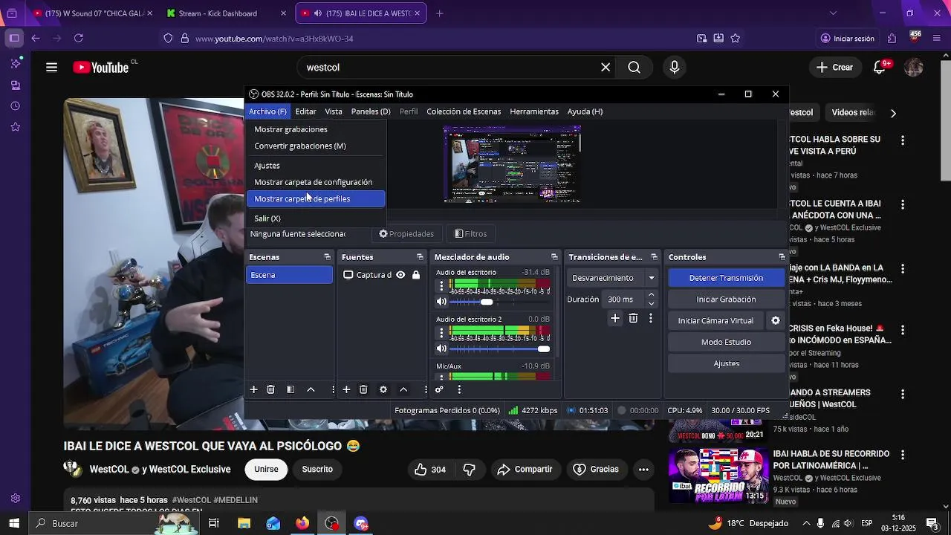Start YouTube voice search microphone
The image size is (951, 535).
(675, 68)
